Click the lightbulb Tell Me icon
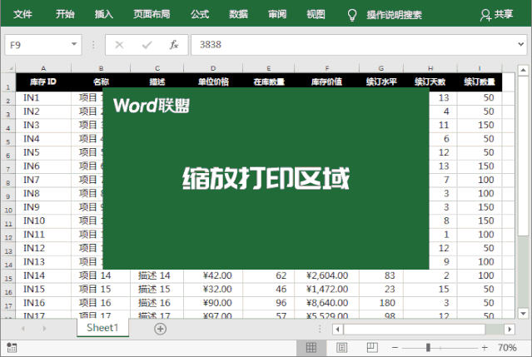 click(352, 15)
